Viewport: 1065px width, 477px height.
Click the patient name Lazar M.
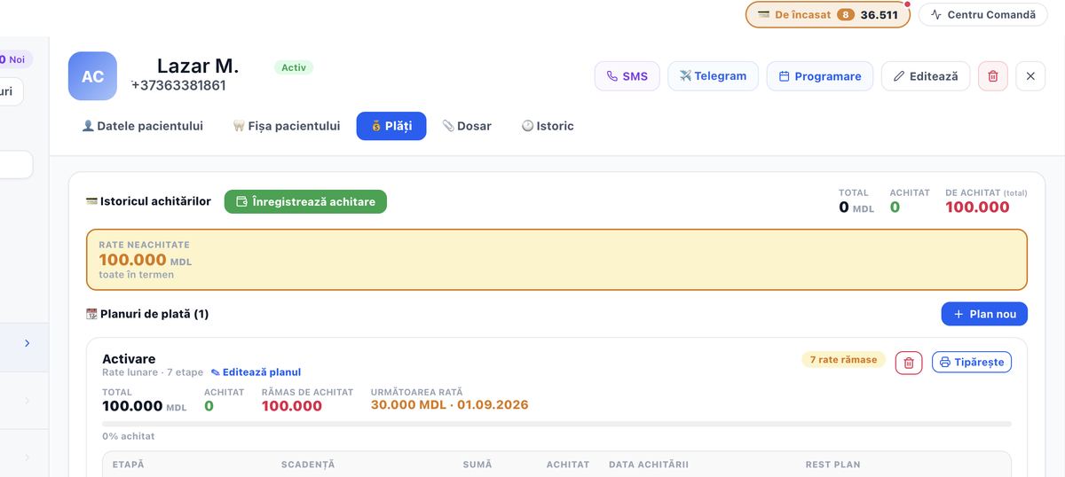pos(198,66)
